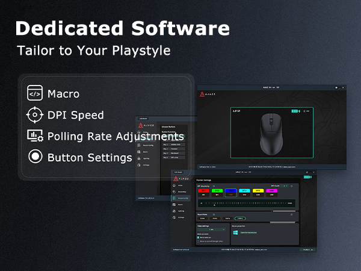Click the AJAZZ logo in the Pointer Settings window
Screen dimensions: 361x271
coord(181,179)
